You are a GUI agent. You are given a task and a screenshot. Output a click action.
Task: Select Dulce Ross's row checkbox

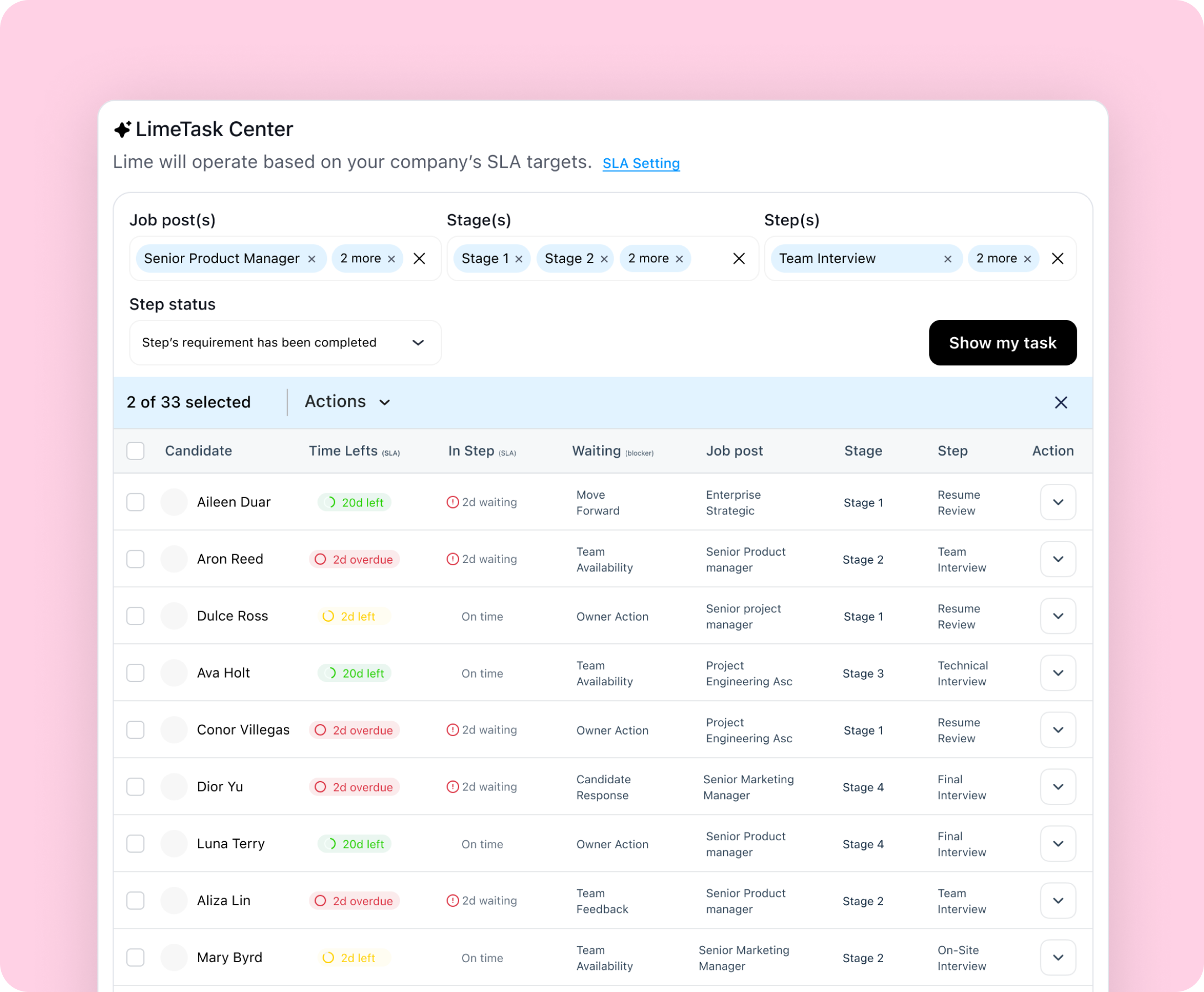(x=136, y=616)
